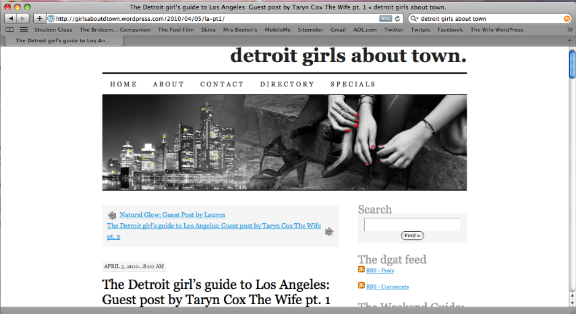Open the ABOUT page
This screenshot has height=314, width=576.
pyautogui.click(x=169, y=84)
